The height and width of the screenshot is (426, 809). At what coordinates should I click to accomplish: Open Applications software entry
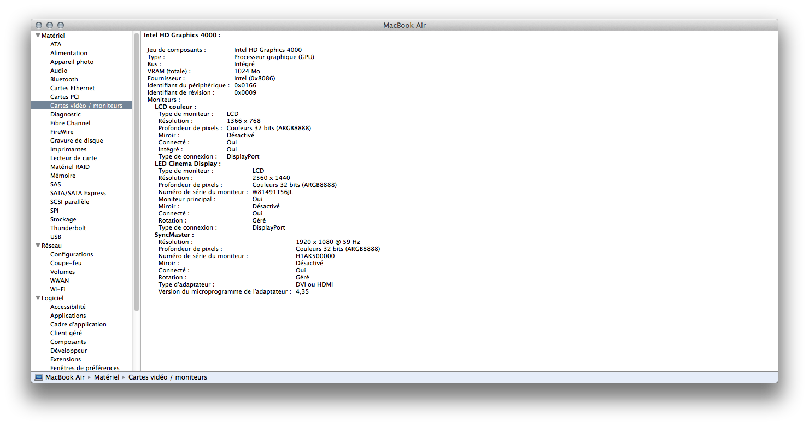pyautogui.click(x=68, y=316)
